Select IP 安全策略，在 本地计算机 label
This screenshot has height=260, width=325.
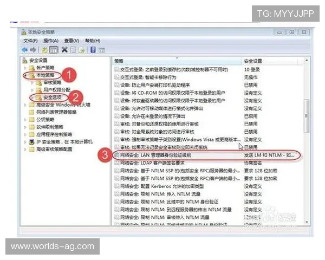(x=64, y=142)
